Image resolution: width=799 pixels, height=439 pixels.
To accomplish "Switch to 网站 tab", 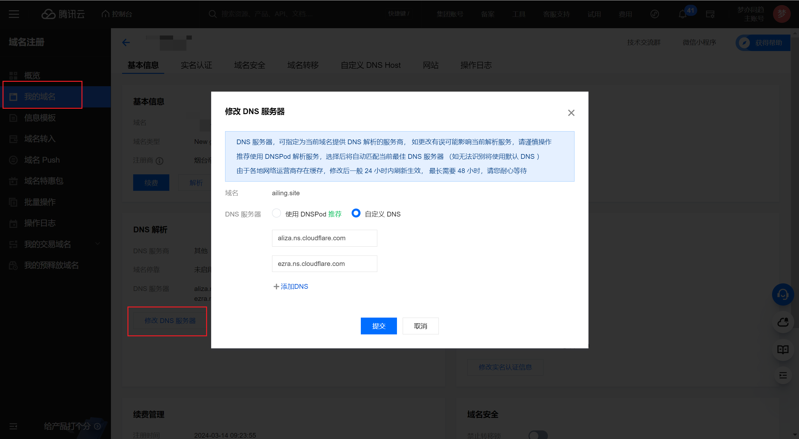I will [431, 65].
